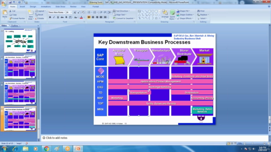Choose the triangle shape
Screen dimensions: 271x152
tap(139, 15)
